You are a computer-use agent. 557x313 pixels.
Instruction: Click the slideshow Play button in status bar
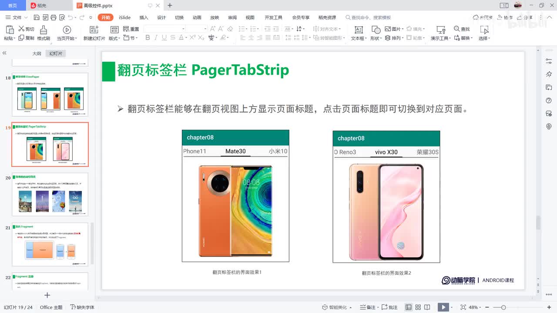coord(443,307)
